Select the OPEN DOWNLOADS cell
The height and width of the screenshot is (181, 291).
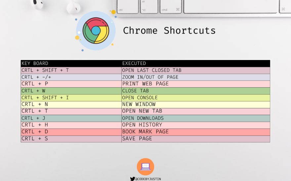coord(196,118)
